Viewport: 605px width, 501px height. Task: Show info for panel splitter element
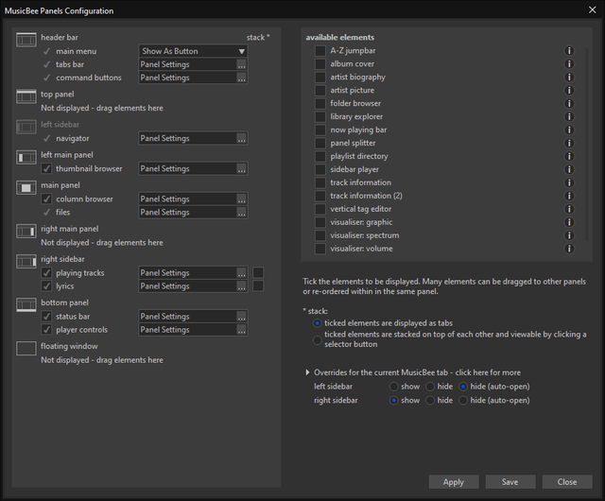tap(569, 143)
